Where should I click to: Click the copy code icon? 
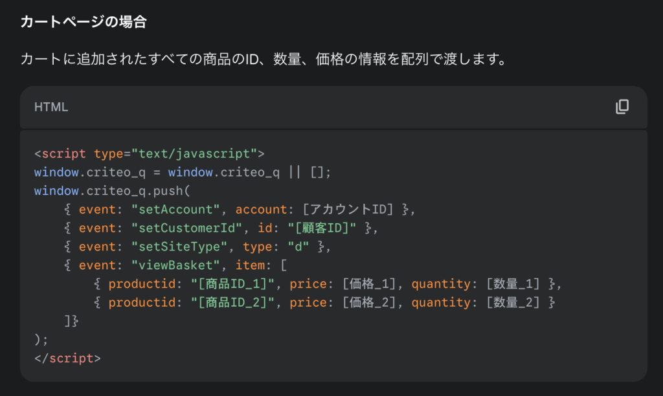[622, 107]
